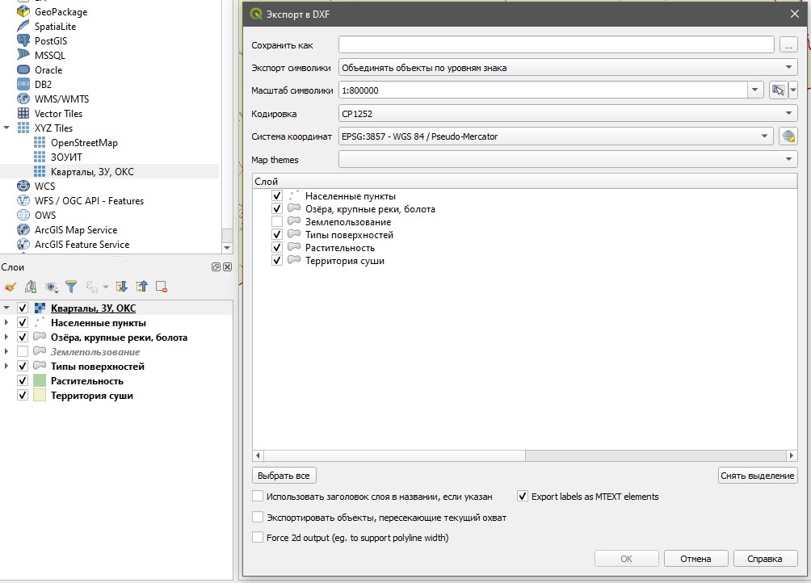The height and width of the screenshot is (583, 811).
Task: Open the layer styling panel brush icon
Action: (x=11, y=286)
